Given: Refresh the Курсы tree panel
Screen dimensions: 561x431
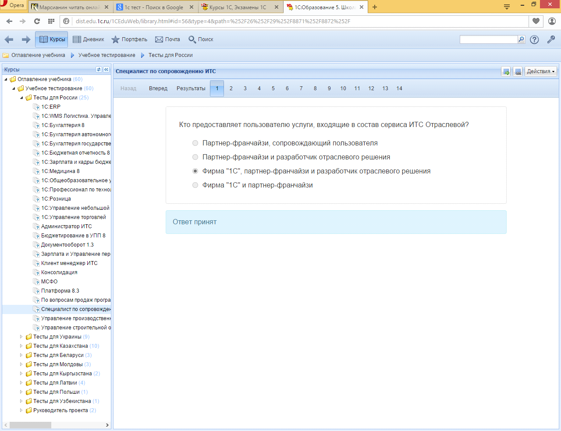Looking at the screenshot, I should tap(99, 69).
